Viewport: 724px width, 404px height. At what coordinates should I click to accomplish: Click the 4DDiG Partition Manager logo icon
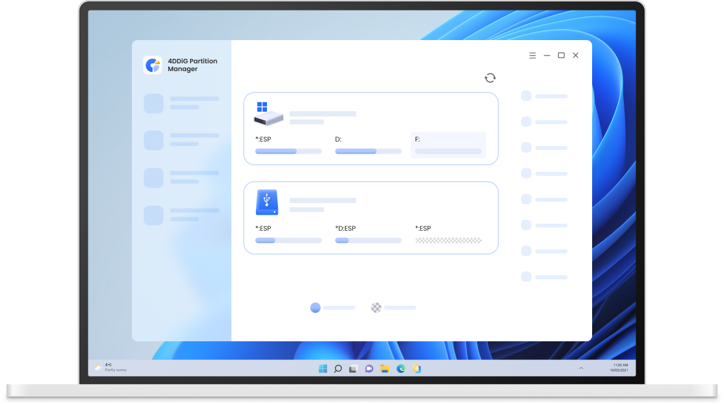153,65
